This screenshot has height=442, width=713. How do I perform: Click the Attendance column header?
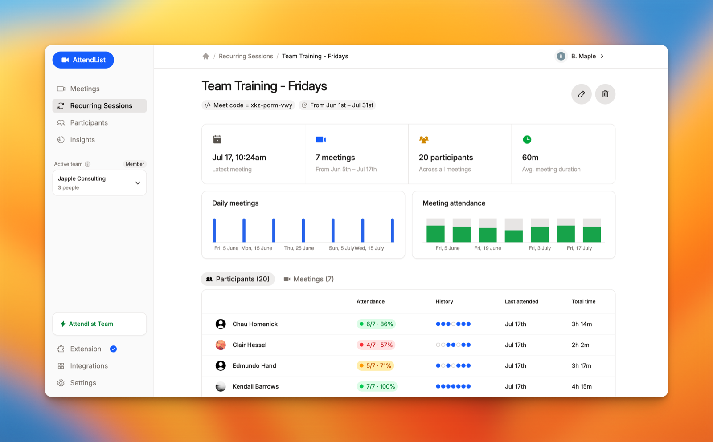pos(370,301)
